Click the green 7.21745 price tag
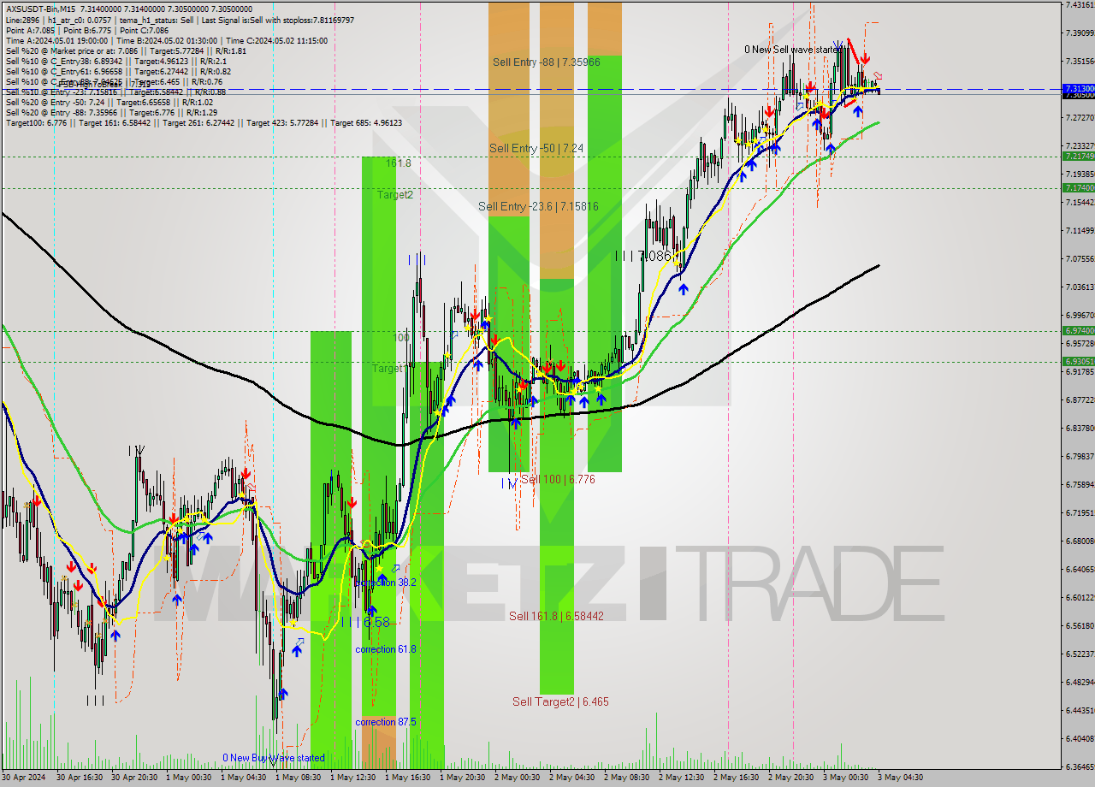 pyautogui.click(x=1078, y=157)
